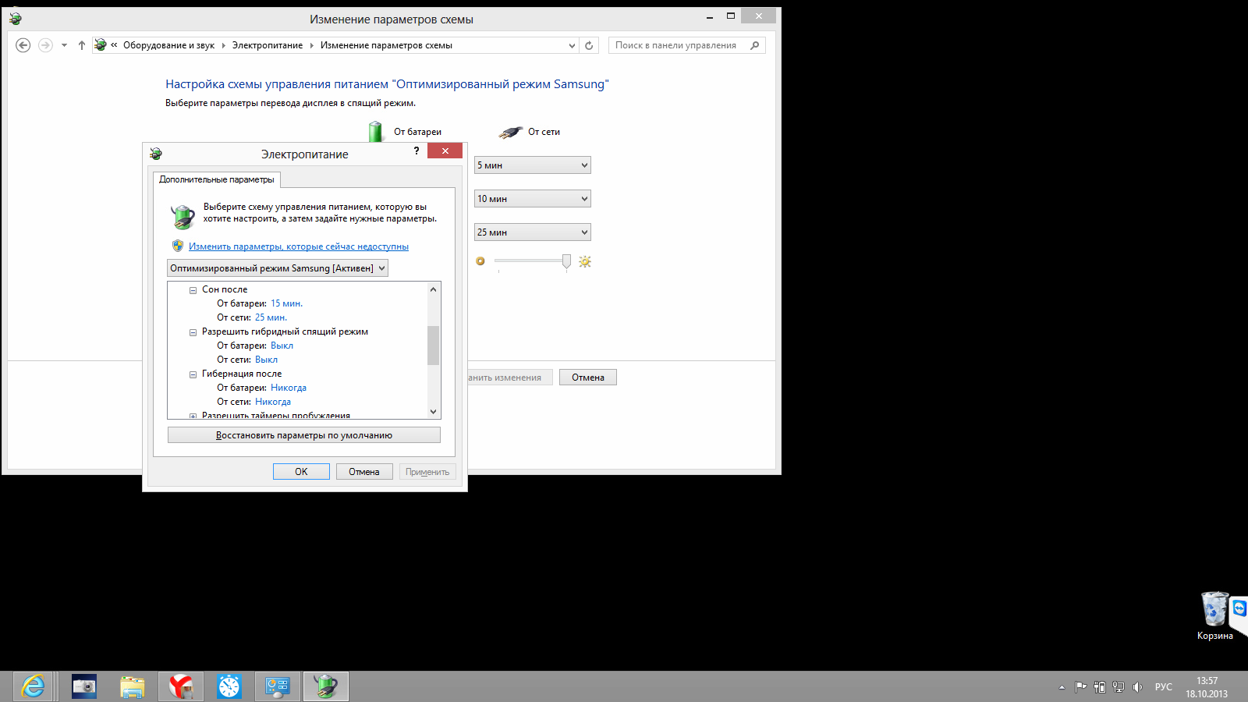The width and height of the screenshot is (1248, 702).
Task: Click the power icon in the Электропитание title bar
Action: point(156,154)
